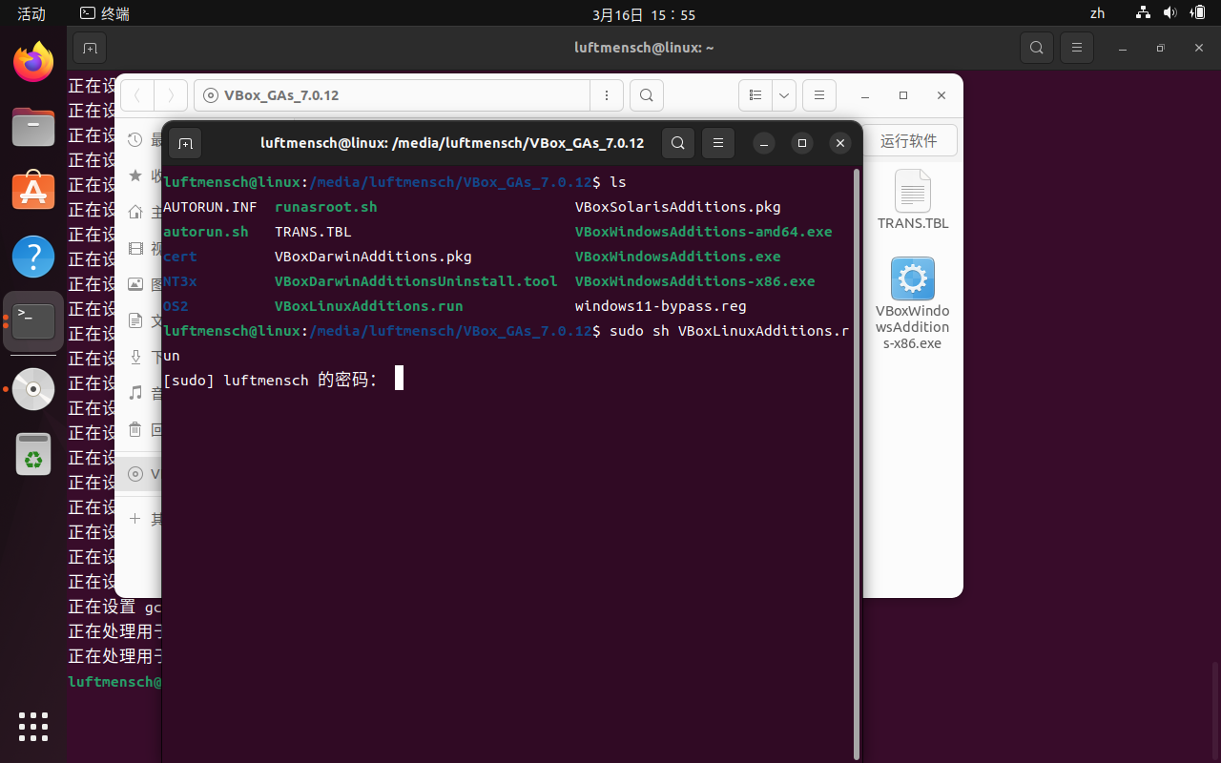Click the VBox_GAs_7.0.12 path bar
This screenshot has height=763, width=1221.
(393, 95)
